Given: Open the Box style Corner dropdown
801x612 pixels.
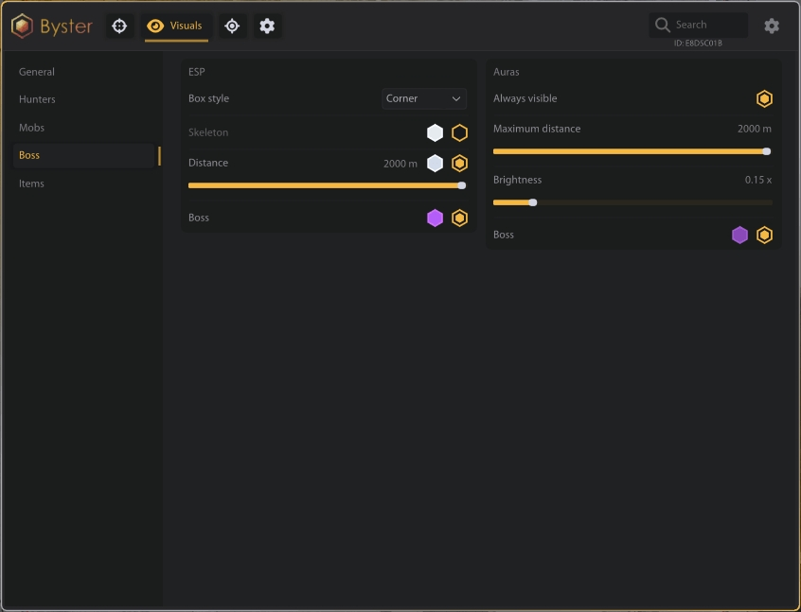Looking at the screenshot, I should point(424,98).
